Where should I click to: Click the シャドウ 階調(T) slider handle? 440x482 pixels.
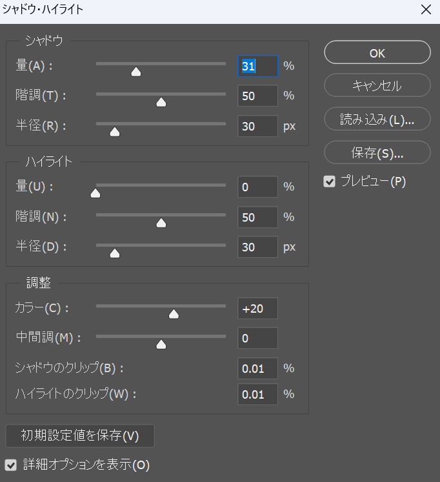[x=161, y=101]
